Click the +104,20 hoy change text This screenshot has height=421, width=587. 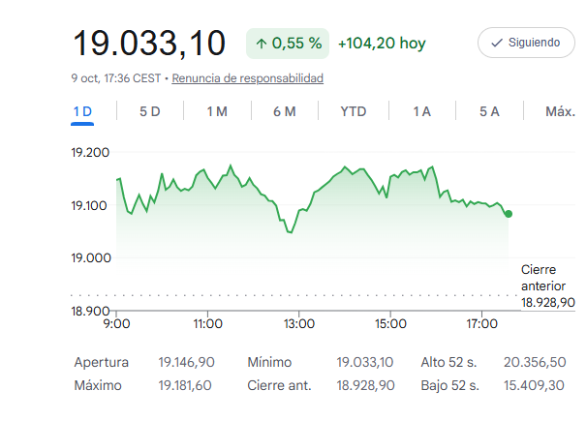pyautogui.click(x=382, y=44)
